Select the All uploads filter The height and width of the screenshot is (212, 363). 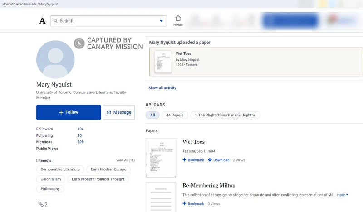(x=152, y=115)
